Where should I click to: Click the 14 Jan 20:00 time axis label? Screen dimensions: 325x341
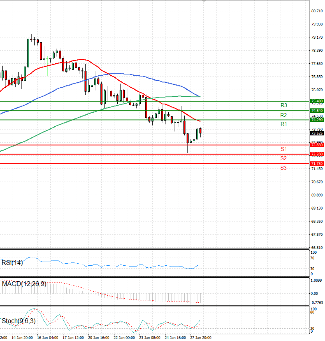[x=22, y=337]
